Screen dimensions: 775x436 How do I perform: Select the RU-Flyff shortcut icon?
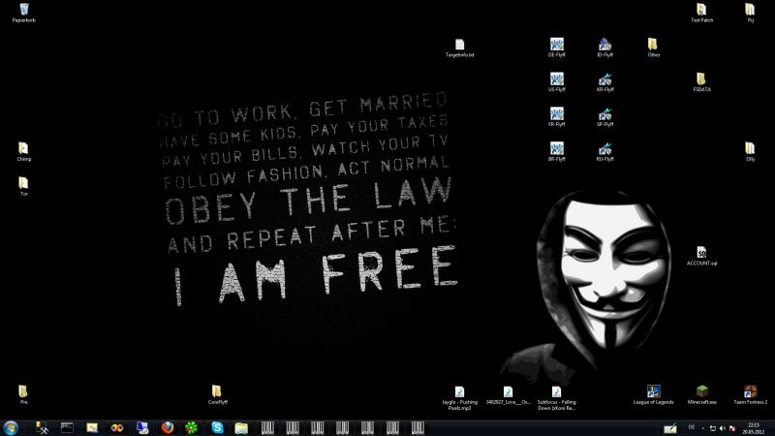tap(604, 148)
